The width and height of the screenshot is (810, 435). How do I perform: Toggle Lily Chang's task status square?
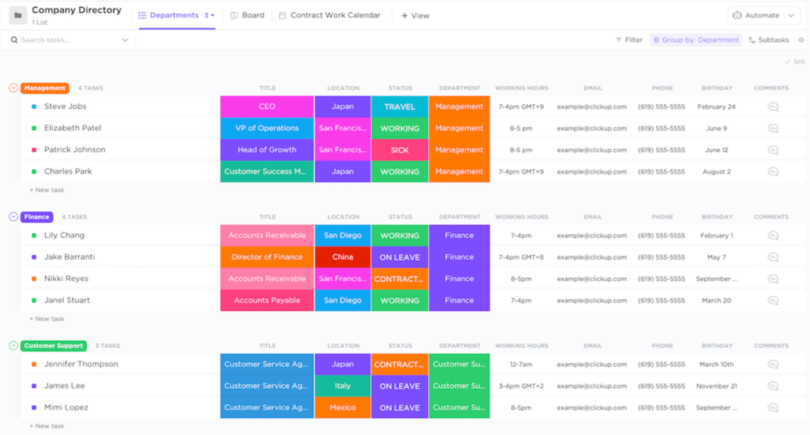coord(34,235)
